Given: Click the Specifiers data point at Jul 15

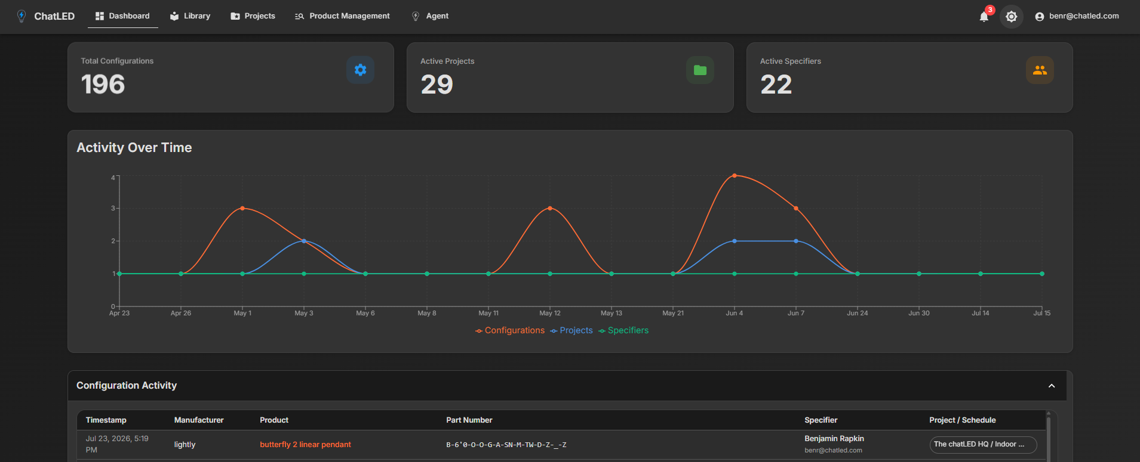Looking at the screenshot, I should (1042, 274).
